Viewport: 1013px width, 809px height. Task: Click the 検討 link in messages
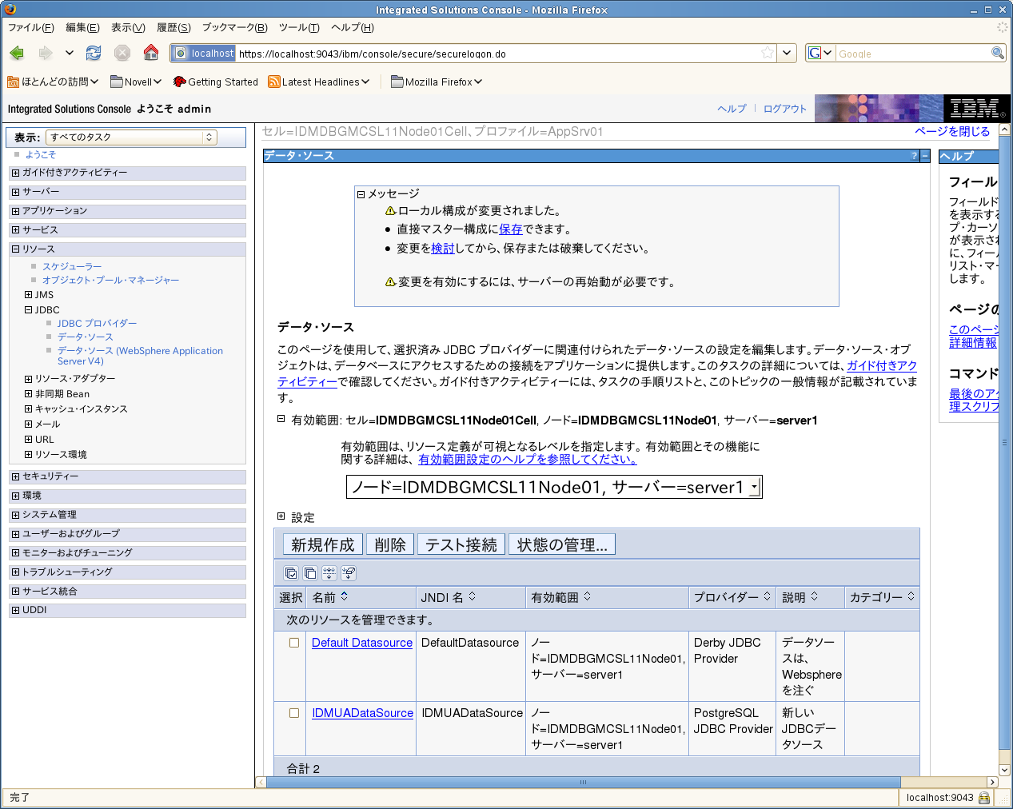443,249
